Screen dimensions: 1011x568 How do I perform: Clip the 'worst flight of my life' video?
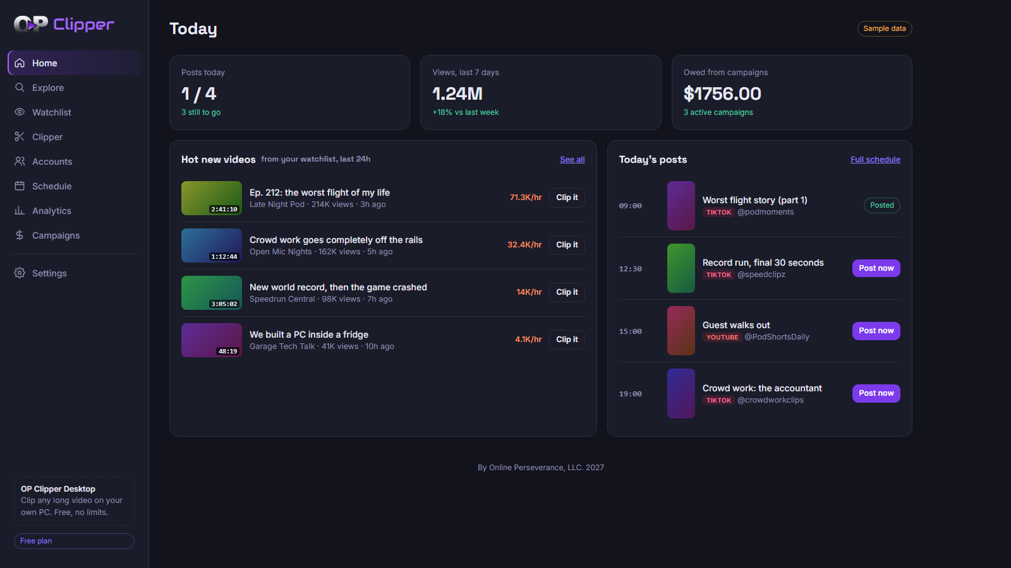567,198
